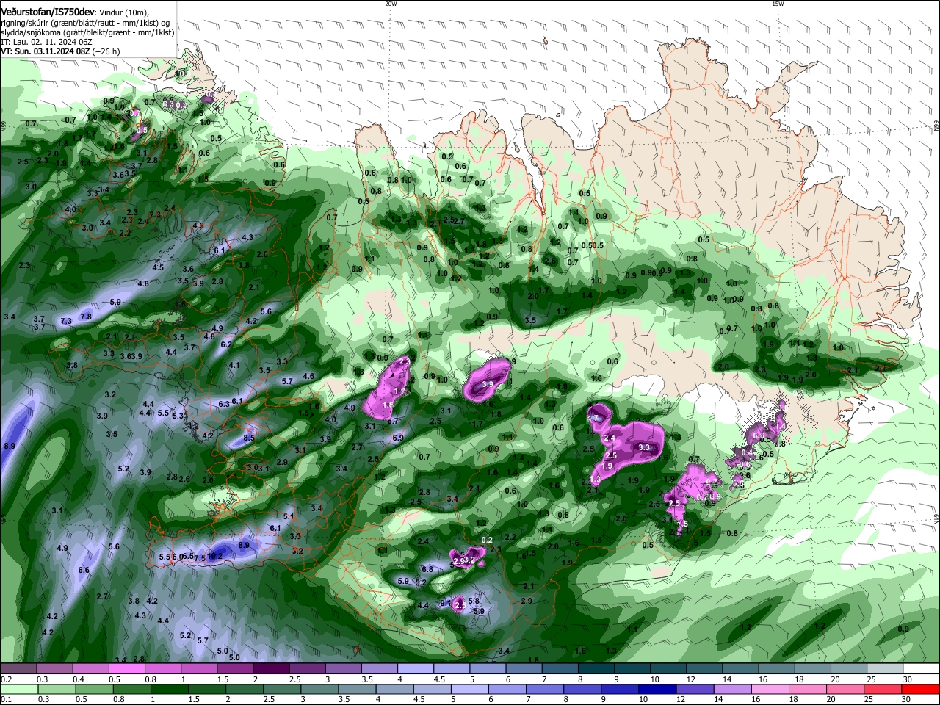Click the 6.3 precipitation value on the map

(x=224, y=404)
